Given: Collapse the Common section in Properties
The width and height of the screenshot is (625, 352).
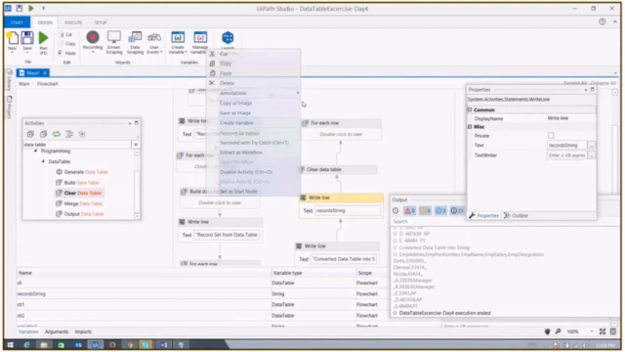Looking at the screenshot, I should 470,110.
